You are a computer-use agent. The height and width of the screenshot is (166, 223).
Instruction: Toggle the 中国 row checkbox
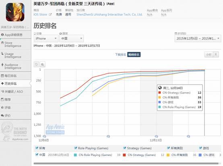tap(37, 155)
